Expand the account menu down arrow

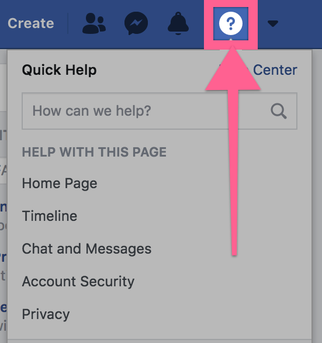(273, 23)
